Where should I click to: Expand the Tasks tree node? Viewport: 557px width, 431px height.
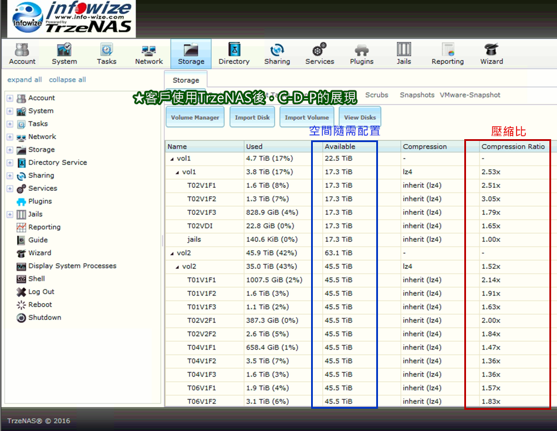point(10,124)
